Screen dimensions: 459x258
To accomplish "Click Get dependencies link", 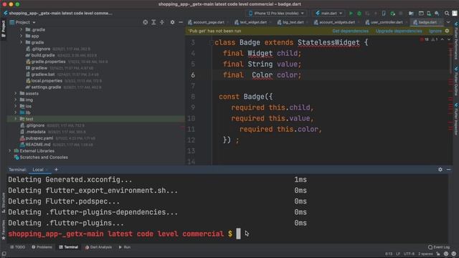I will tap(351, 31).
